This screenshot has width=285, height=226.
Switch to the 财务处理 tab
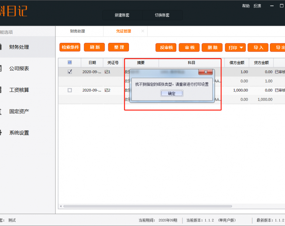coord(77,31)
